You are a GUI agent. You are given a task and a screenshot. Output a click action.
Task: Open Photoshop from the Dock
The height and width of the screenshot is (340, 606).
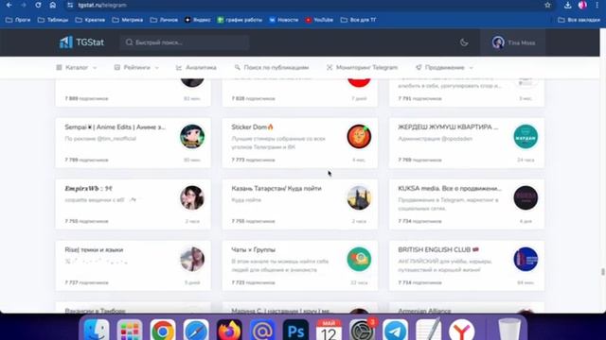click(x=296, y=331)
